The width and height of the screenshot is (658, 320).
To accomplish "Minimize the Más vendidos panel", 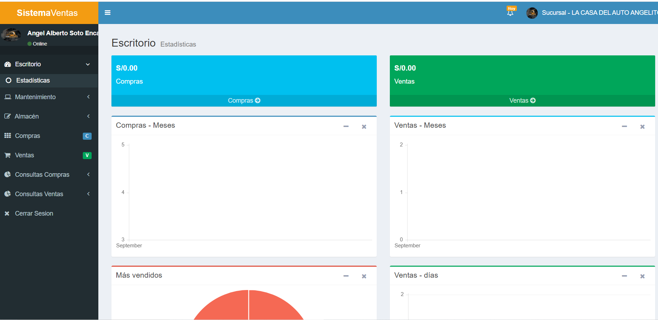I will [x=346, y=276].
